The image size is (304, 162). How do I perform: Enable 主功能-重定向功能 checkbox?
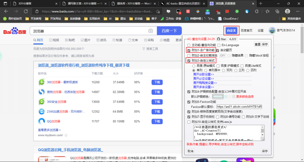point(189,45)
